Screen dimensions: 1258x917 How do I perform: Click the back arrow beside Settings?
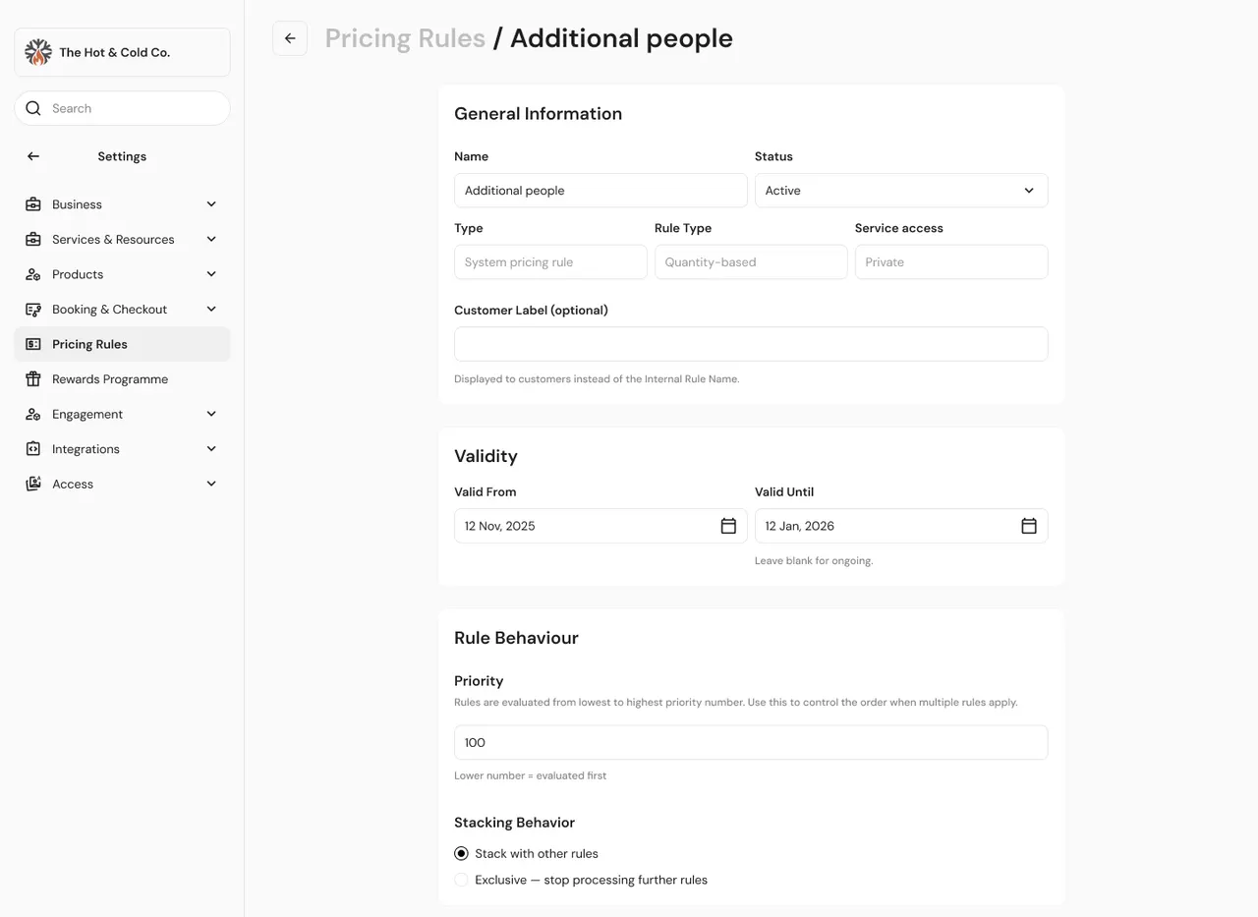33,156
